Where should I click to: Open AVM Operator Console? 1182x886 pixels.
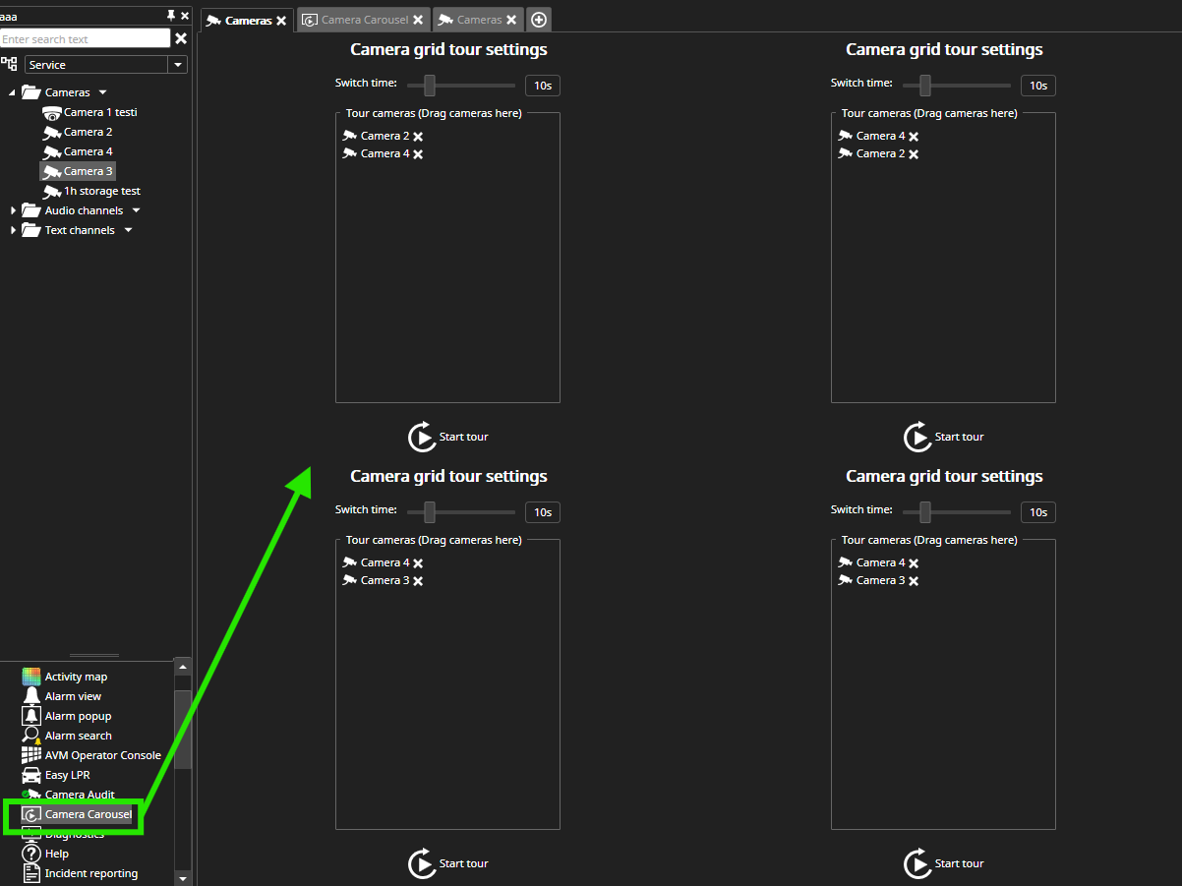[102, 755]
